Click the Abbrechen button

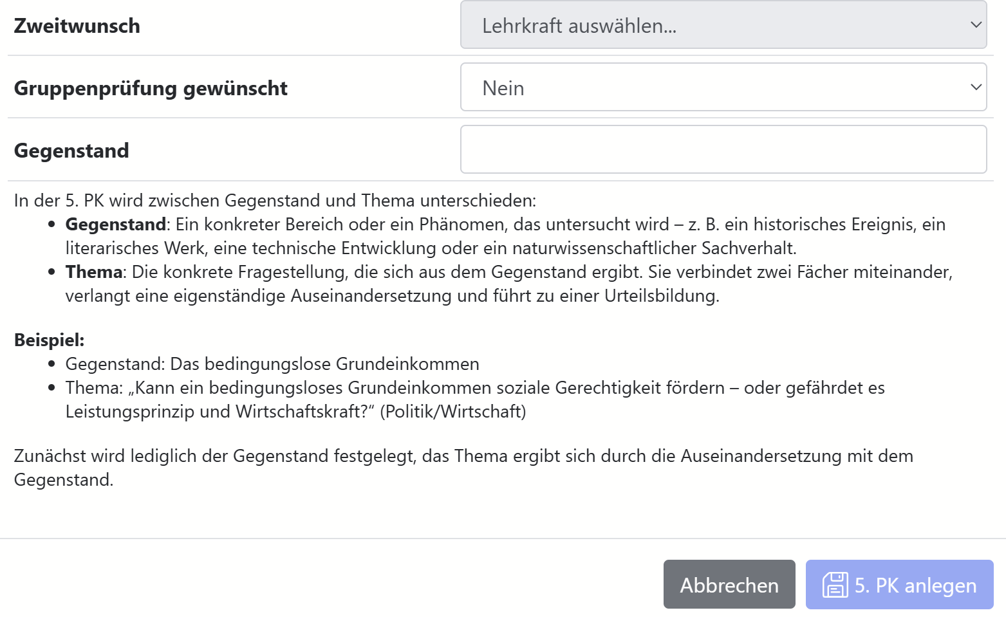729,585
